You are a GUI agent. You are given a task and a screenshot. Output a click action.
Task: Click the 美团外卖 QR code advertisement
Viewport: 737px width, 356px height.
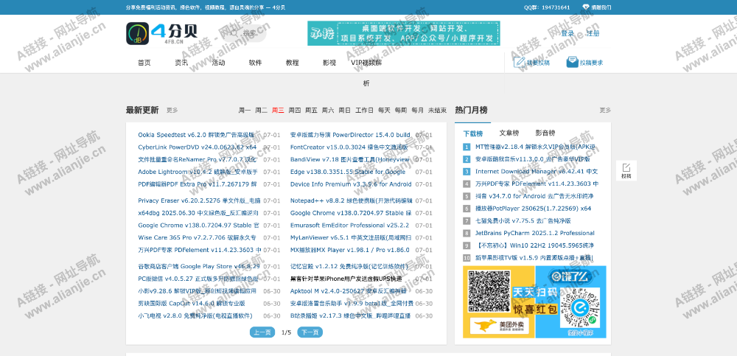tap(499, 302)
